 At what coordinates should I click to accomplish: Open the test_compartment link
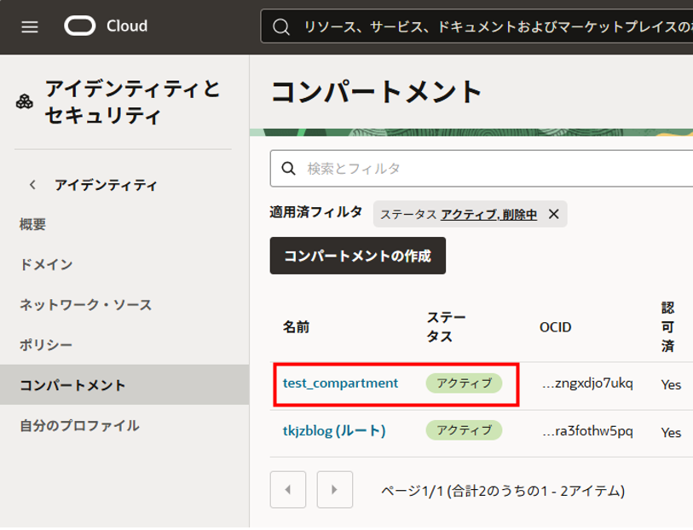click(x=340, y=383)
